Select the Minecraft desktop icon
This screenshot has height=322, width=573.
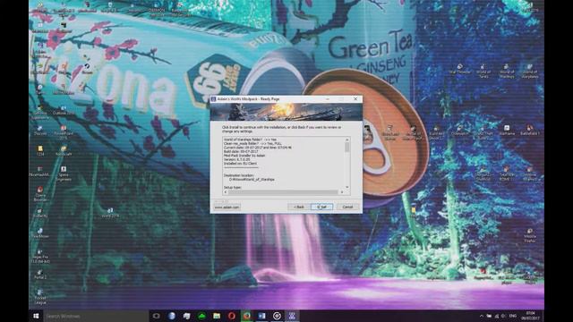(x=64, y=151)
